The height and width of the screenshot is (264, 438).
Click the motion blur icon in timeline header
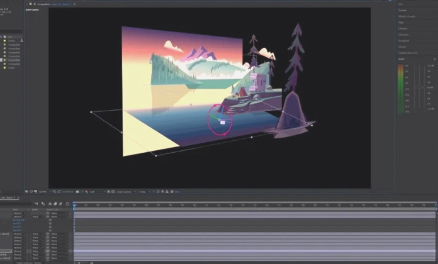tap(61, 204)
